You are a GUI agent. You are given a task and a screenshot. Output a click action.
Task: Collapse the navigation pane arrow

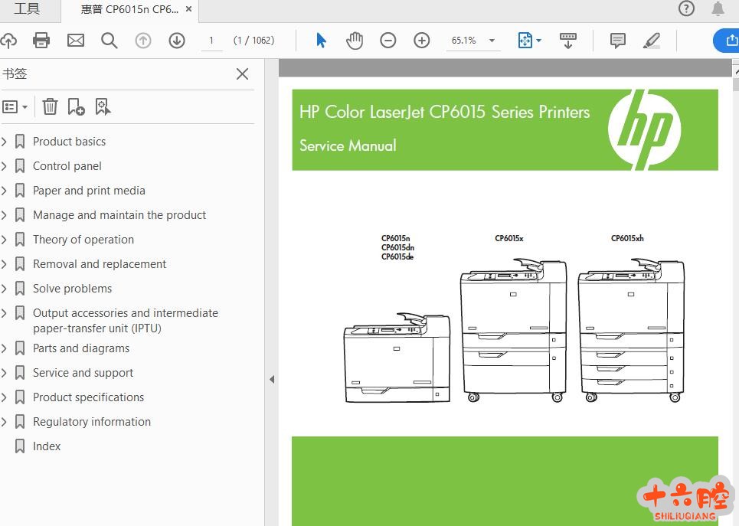pyautogui.click(x=271, y=379)
